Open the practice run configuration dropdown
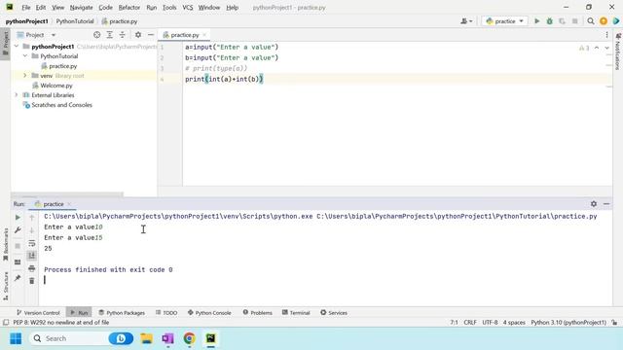Screen dimensions: 623x350 click(504, 21)
